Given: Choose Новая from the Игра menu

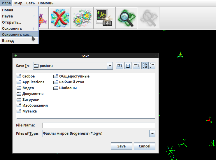Looking at the screenshot, I should click(20, 10).
